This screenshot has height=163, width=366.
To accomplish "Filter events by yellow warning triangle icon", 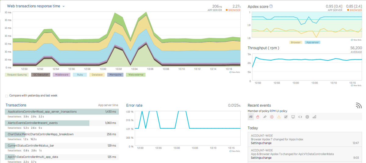I will click(x=278, y=117).
